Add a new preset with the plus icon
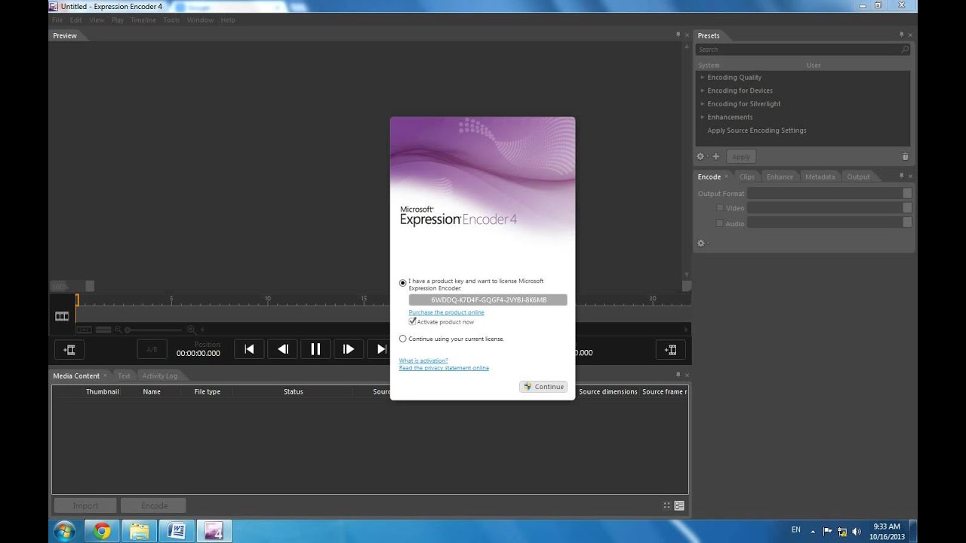The width and height of the screenshot is (966, 543). pos(716,156)
